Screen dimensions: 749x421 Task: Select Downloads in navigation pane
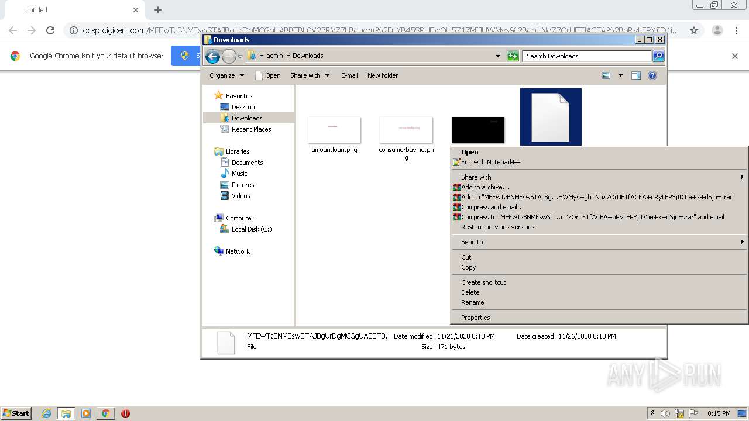(247, 118)
